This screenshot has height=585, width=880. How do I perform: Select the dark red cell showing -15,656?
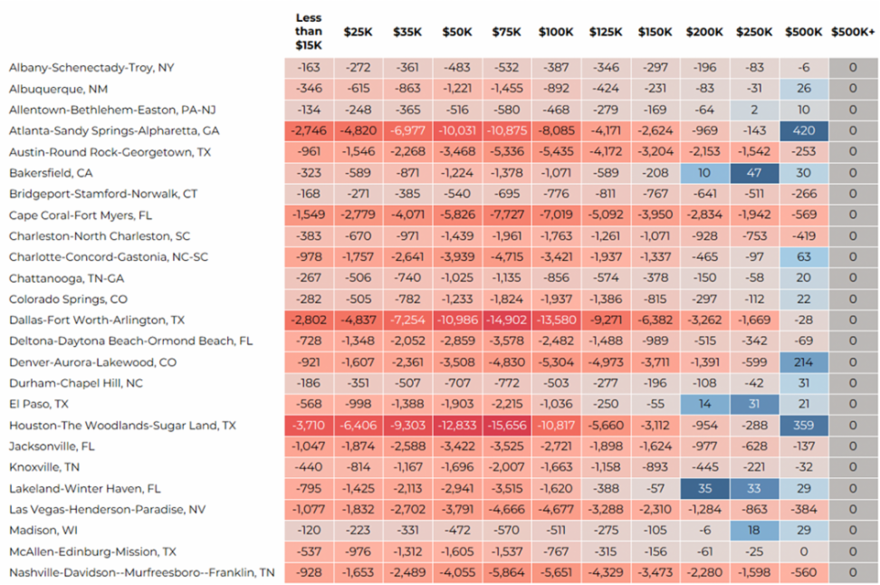pyautogui.click(x=506, y=425)
